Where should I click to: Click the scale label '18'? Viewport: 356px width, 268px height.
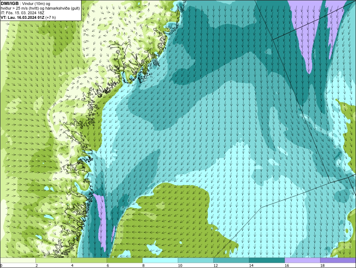click(323, 266)
